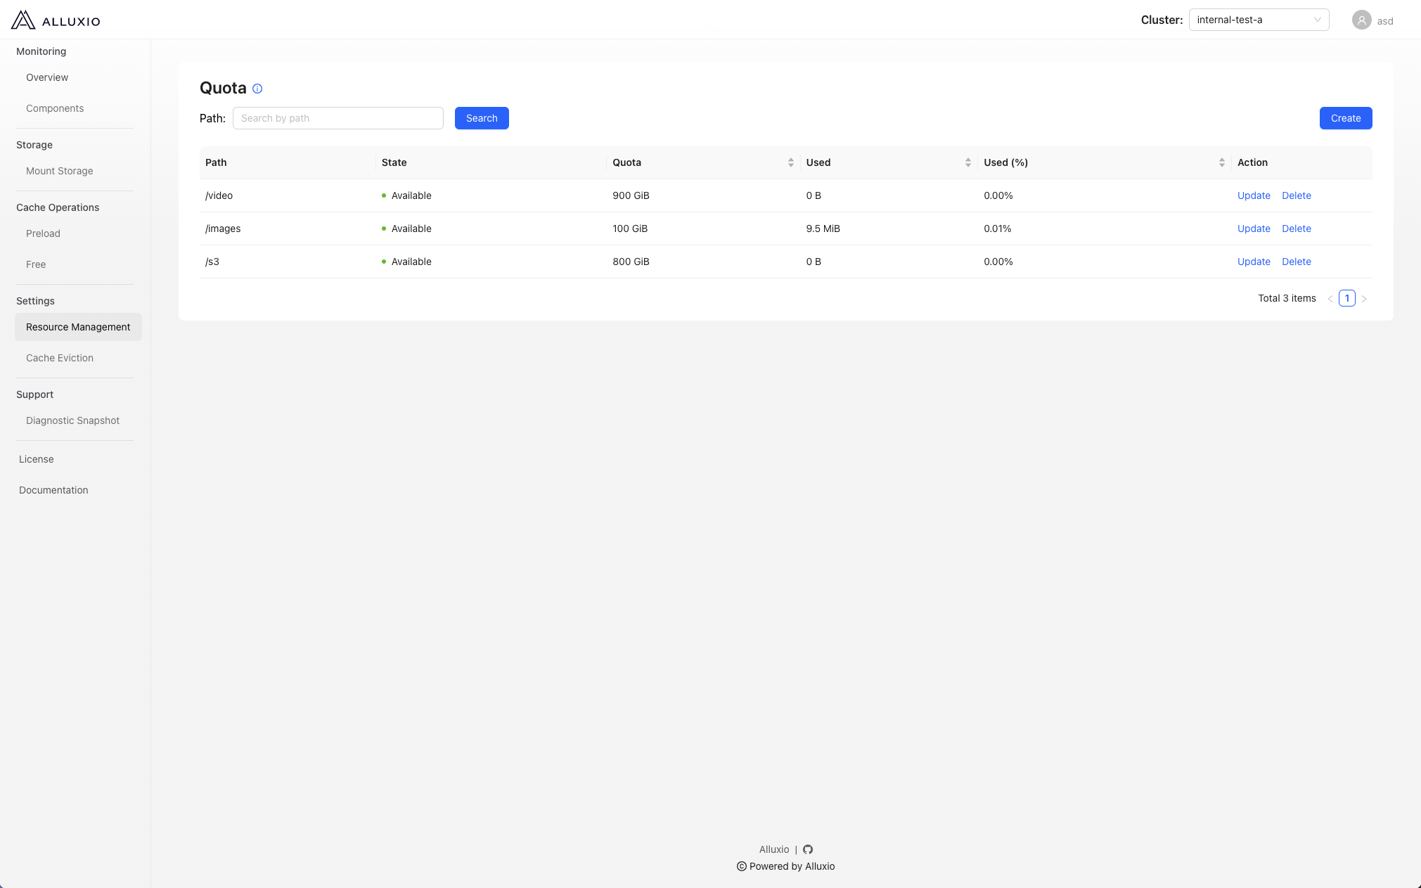
Task: Delete the /images quota
Action: coord(1296,229)
